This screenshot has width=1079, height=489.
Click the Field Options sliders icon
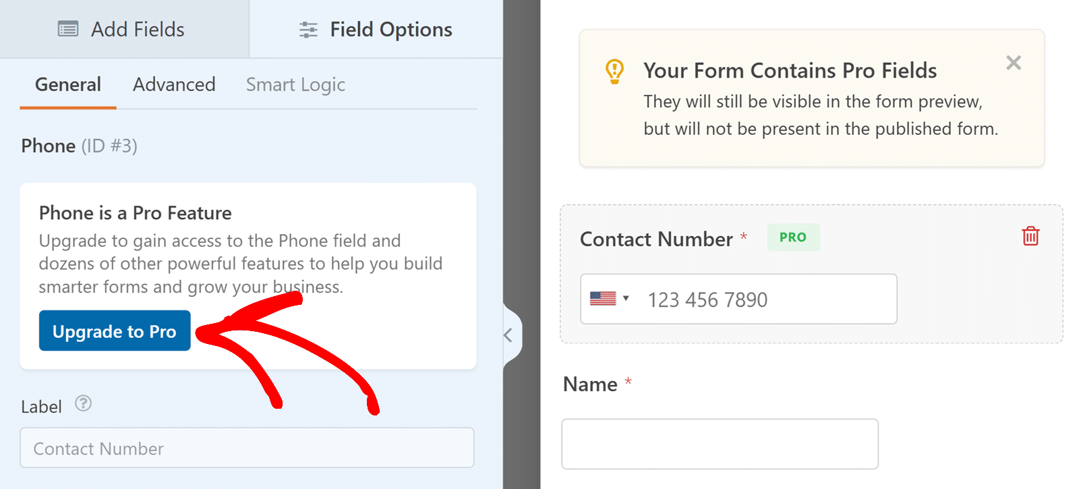308,30
